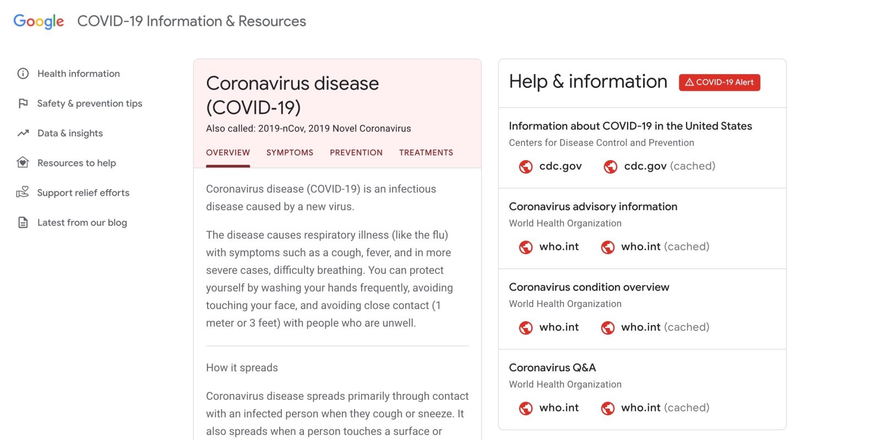
Task: Click the Safety & prevention flag icon
Action: coord(23,103)
